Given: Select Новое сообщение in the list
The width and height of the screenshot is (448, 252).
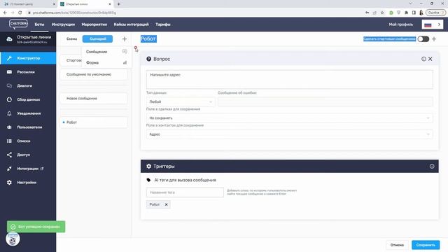Looking at the screenshot, I should point(94,98).
